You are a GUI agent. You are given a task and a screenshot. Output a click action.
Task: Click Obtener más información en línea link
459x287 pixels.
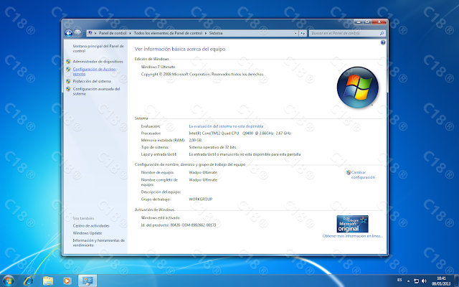(x=352, y=236)
